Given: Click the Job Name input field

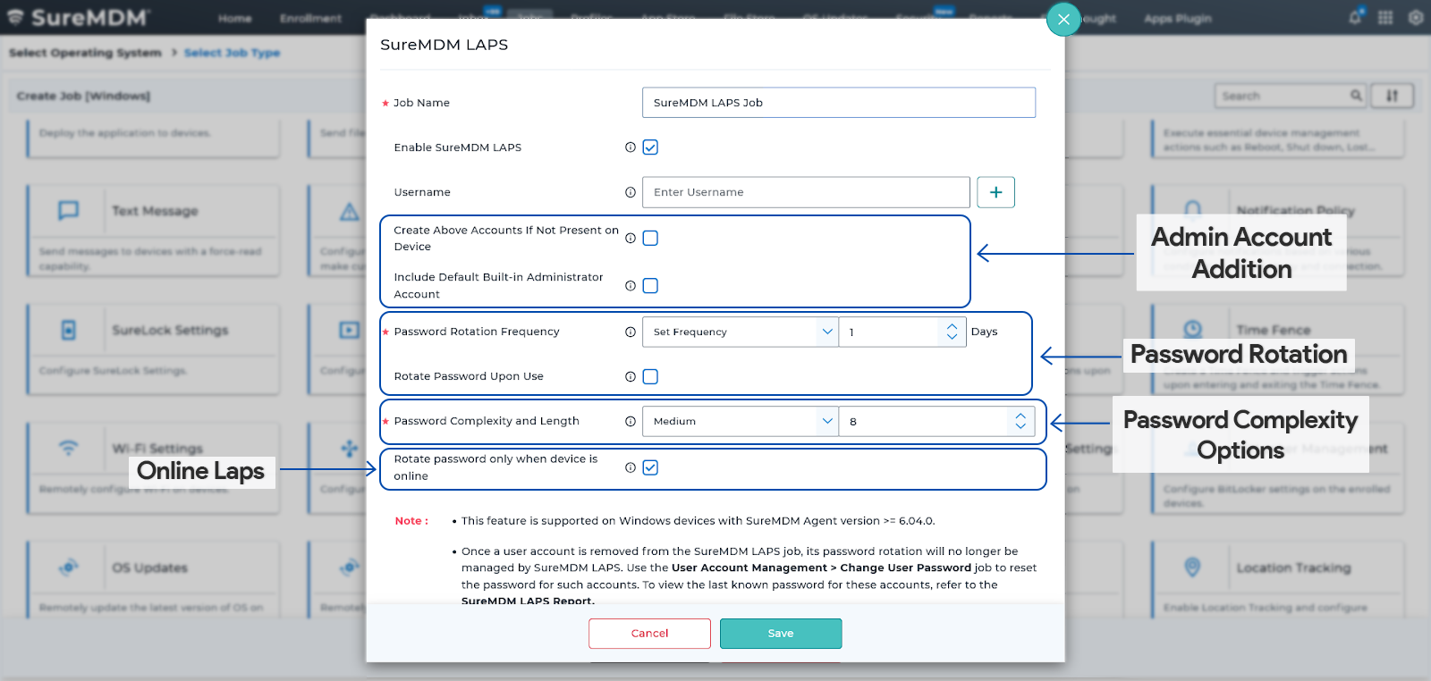Looking at the screenshot, I should point(838,103).
